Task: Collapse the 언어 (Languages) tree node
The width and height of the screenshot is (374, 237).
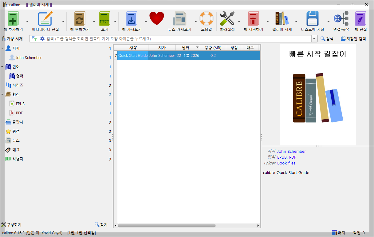Action: 2,67
